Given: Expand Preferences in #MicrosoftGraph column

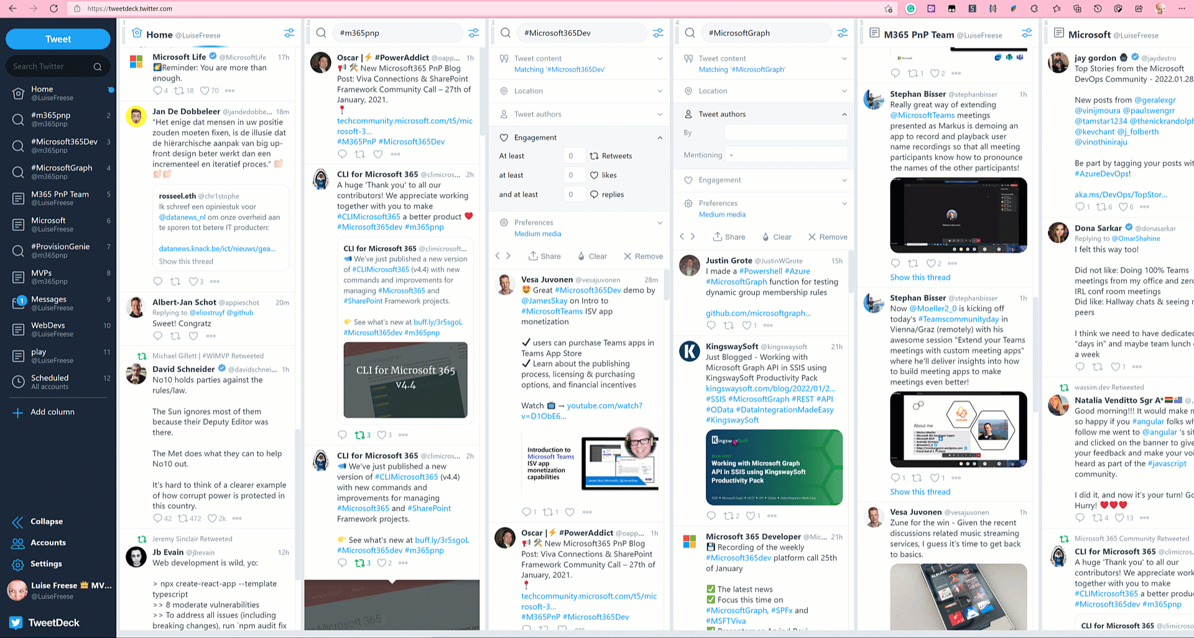Looking at the screenshot, I should [x=765, y=208].
